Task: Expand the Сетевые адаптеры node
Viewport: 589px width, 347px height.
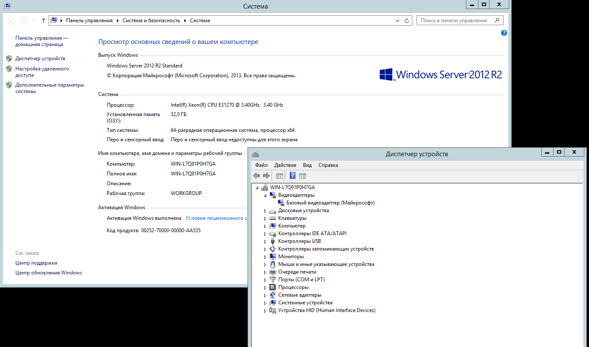Action: [265, 295]
